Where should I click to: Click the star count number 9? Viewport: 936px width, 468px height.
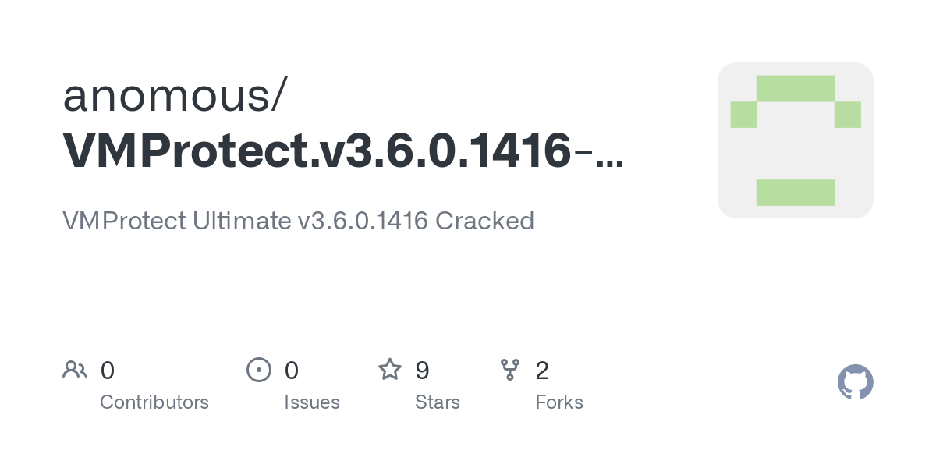422,370
